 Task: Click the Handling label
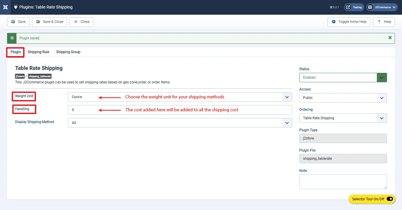coord(22,109)
